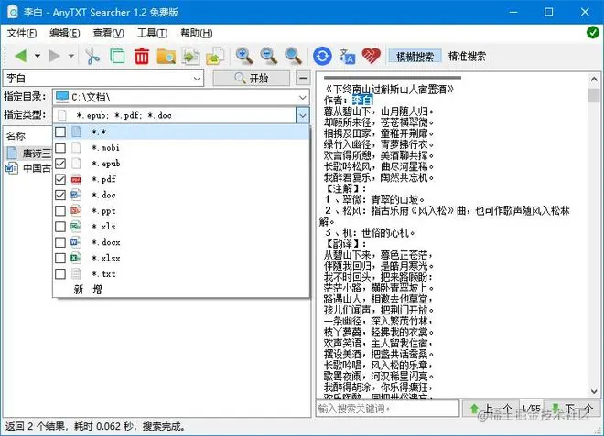Click the green checkmark status icon
This screenshot has height=436, width=604.
coord(592,33)
